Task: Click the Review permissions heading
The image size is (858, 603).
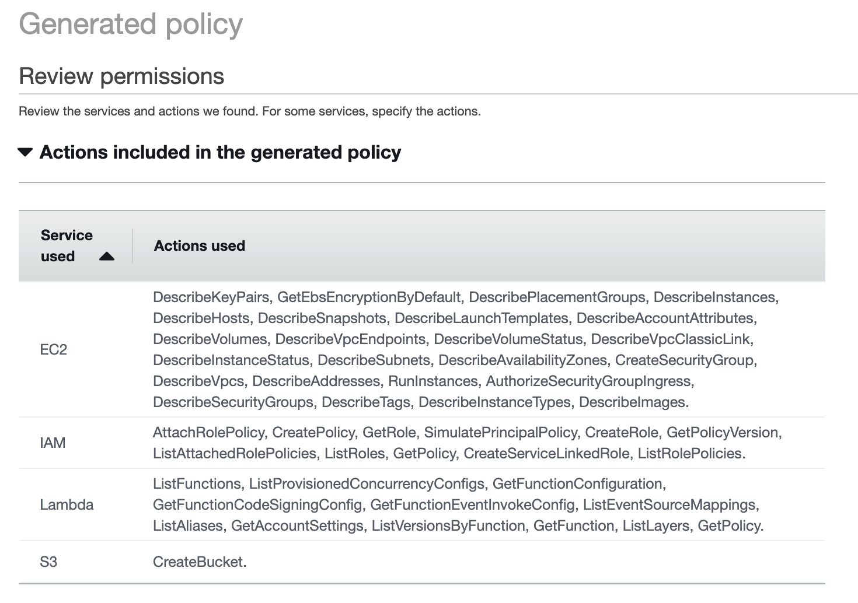Action: [121, 76]
